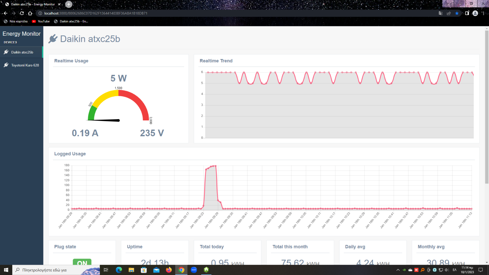The width and height of the screenshot is (489, 275).
Task: Open the Νέα καρτέλα bookmark
Action: pos(16,21)
